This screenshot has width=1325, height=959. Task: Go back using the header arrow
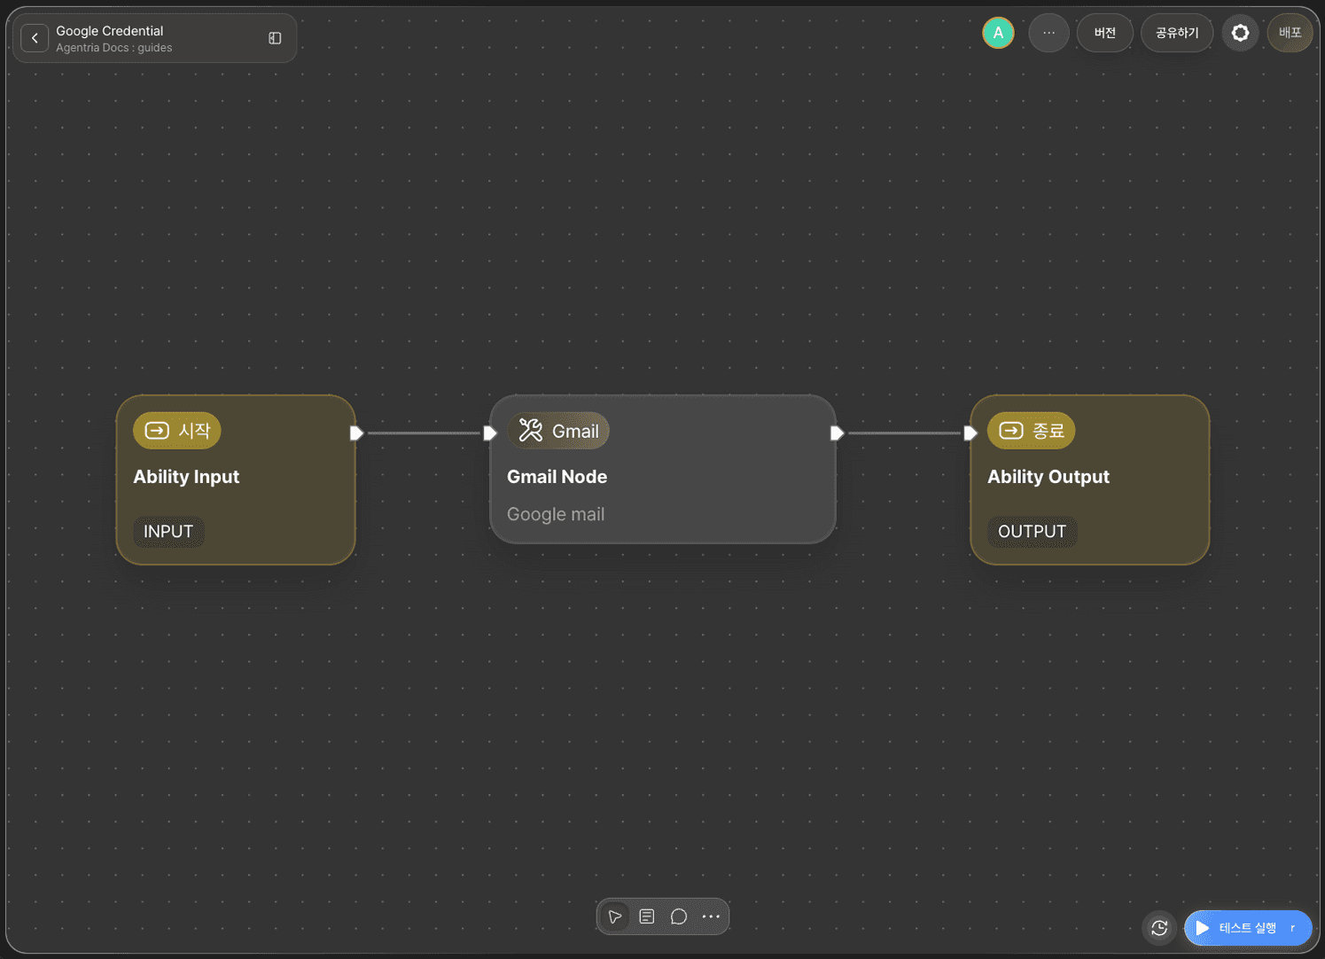(x=35, y=38)
